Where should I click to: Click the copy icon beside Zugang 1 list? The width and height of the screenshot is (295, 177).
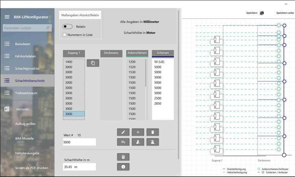click(x=93, y=63)
